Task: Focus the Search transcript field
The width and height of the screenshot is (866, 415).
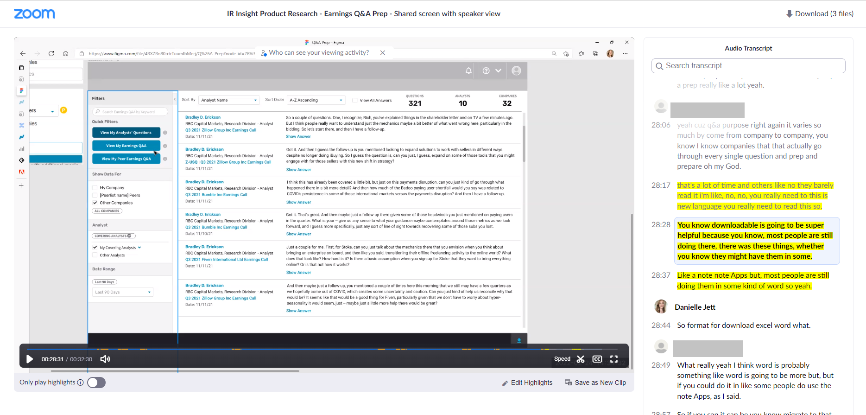Action: [748, 66]
